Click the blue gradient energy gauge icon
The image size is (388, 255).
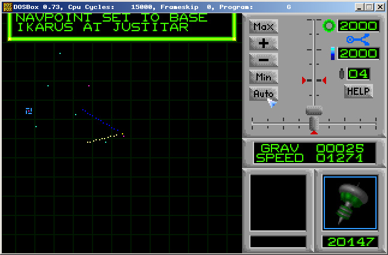pyautogui.click(x=332, y=54)
